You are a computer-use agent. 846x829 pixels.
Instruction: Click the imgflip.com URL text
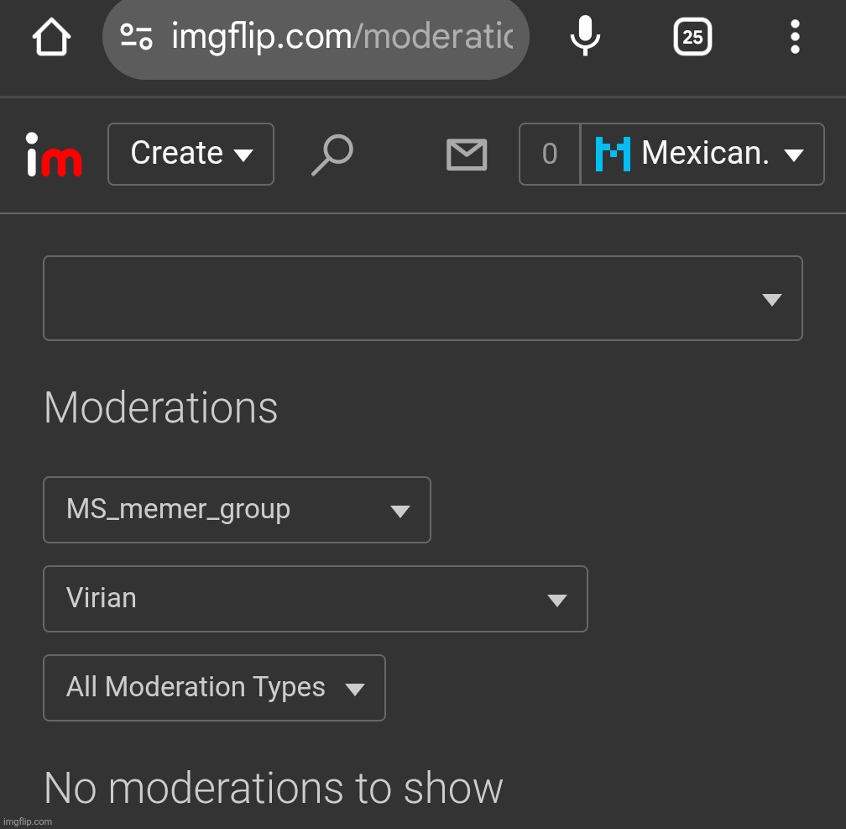(x=341, y=37)
